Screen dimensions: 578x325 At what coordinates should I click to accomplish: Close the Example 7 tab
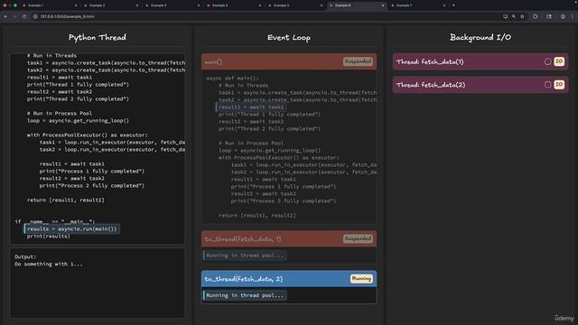(443, 5)
